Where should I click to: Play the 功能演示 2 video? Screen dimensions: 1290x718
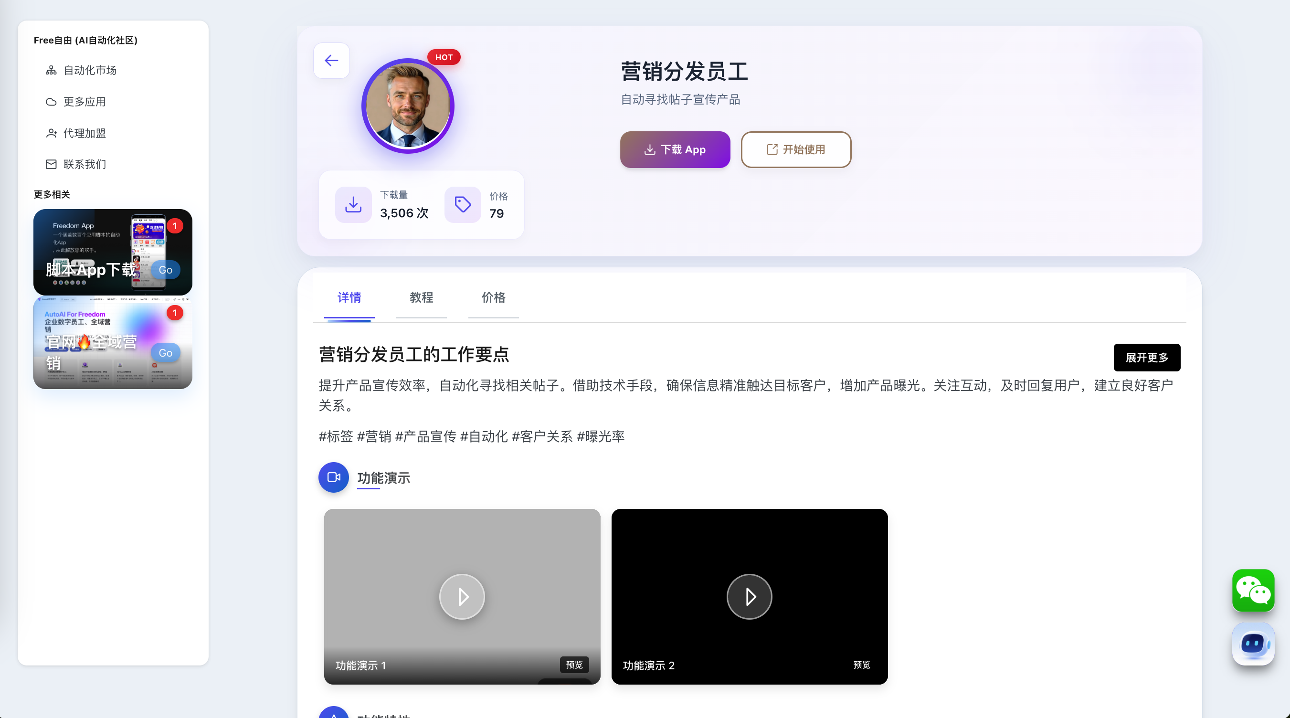749,596
